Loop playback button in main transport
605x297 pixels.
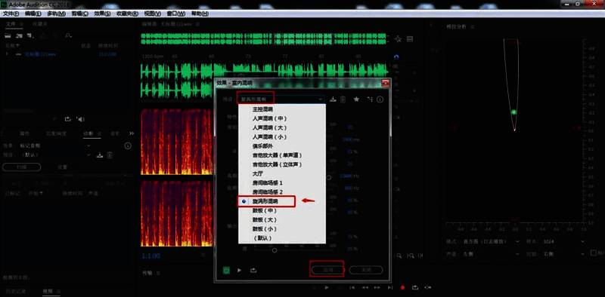tap(415, 287)
